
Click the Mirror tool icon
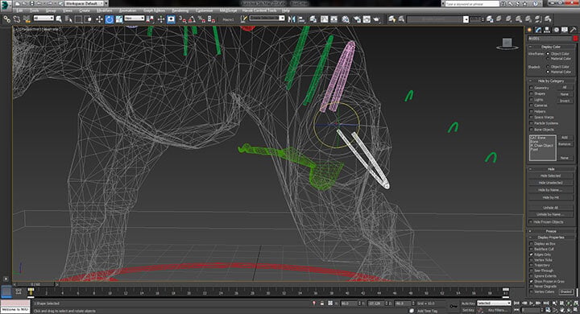tap(292, 19)
